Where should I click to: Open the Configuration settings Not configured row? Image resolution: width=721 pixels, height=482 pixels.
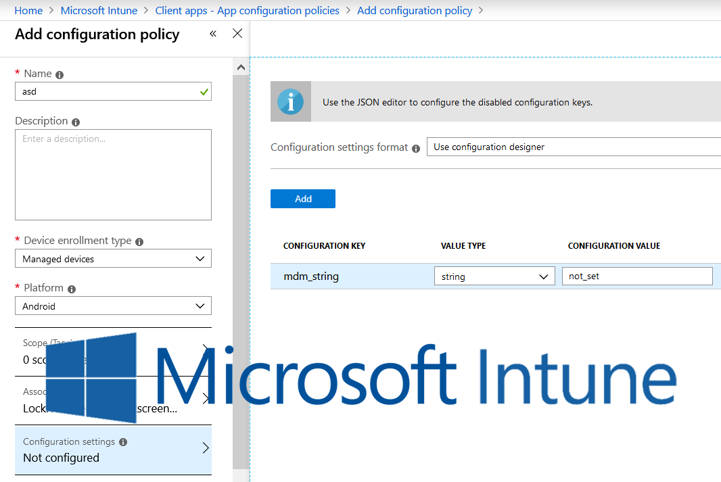click(113, 450)
